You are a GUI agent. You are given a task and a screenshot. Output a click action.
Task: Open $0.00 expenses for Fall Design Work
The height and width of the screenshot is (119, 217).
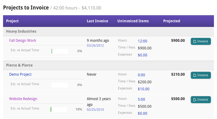point(142,55)
